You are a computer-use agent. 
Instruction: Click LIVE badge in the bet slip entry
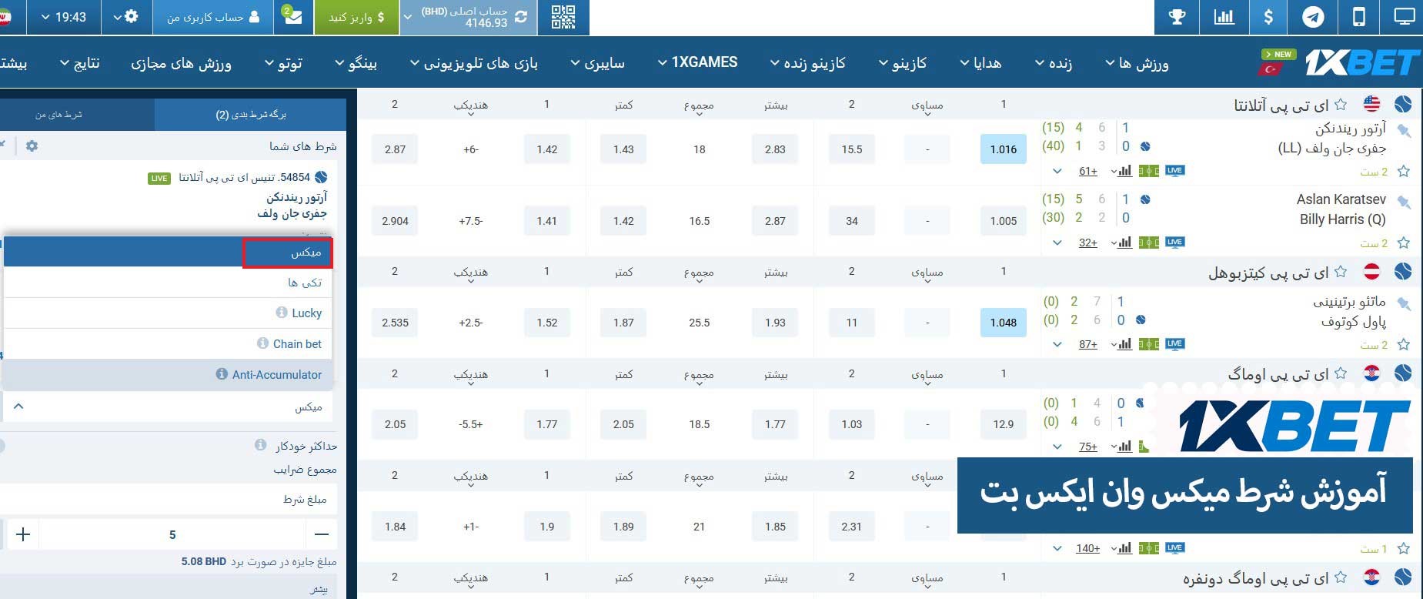tap(159, 178)
